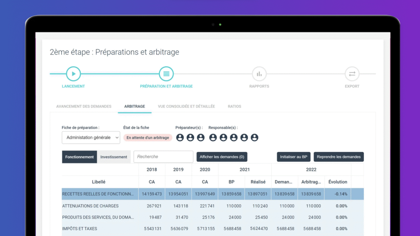This screenshot has width=420, height=236.
Task: Toggle the Fonctionnement section view
Action: [x=80, y=157]
